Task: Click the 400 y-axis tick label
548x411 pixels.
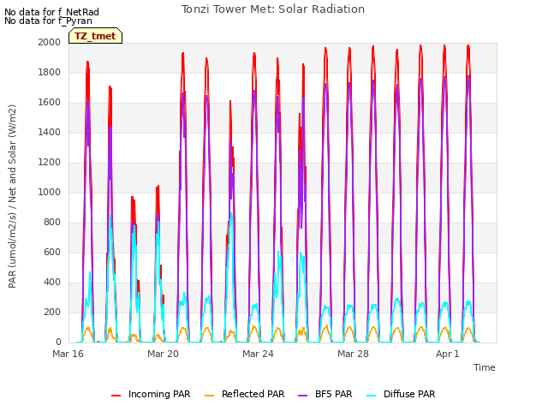Action: point(52,282)
